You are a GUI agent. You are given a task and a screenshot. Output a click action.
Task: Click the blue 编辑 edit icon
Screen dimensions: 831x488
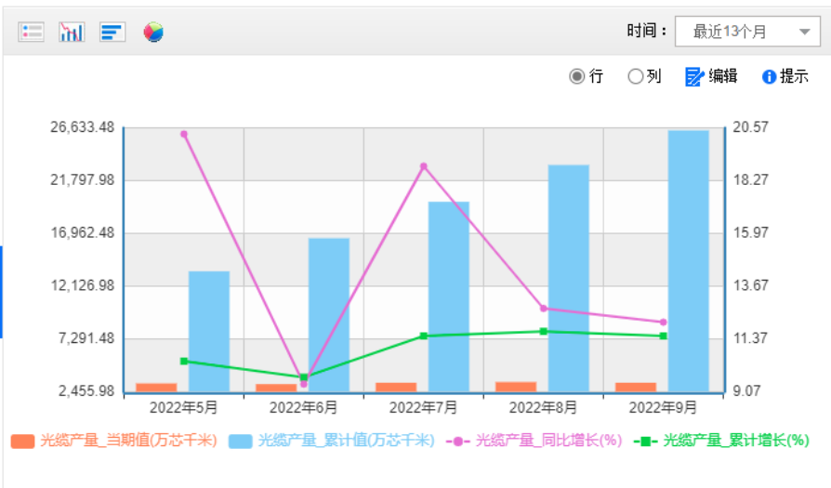694,77
